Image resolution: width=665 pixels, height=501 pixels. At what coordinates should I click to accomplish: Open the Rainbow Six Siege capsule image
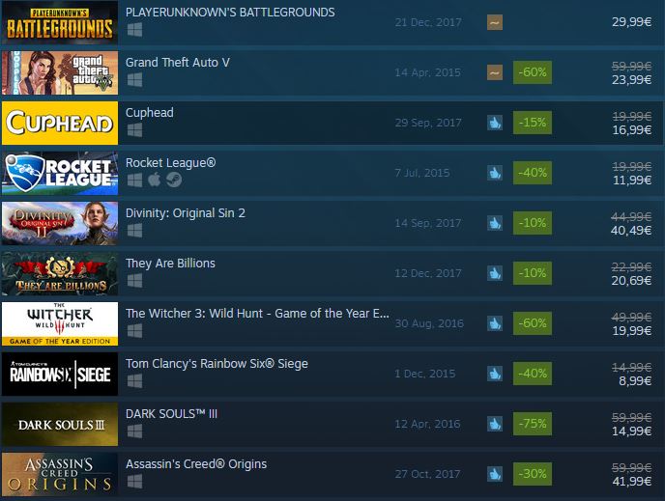[60, 374]
